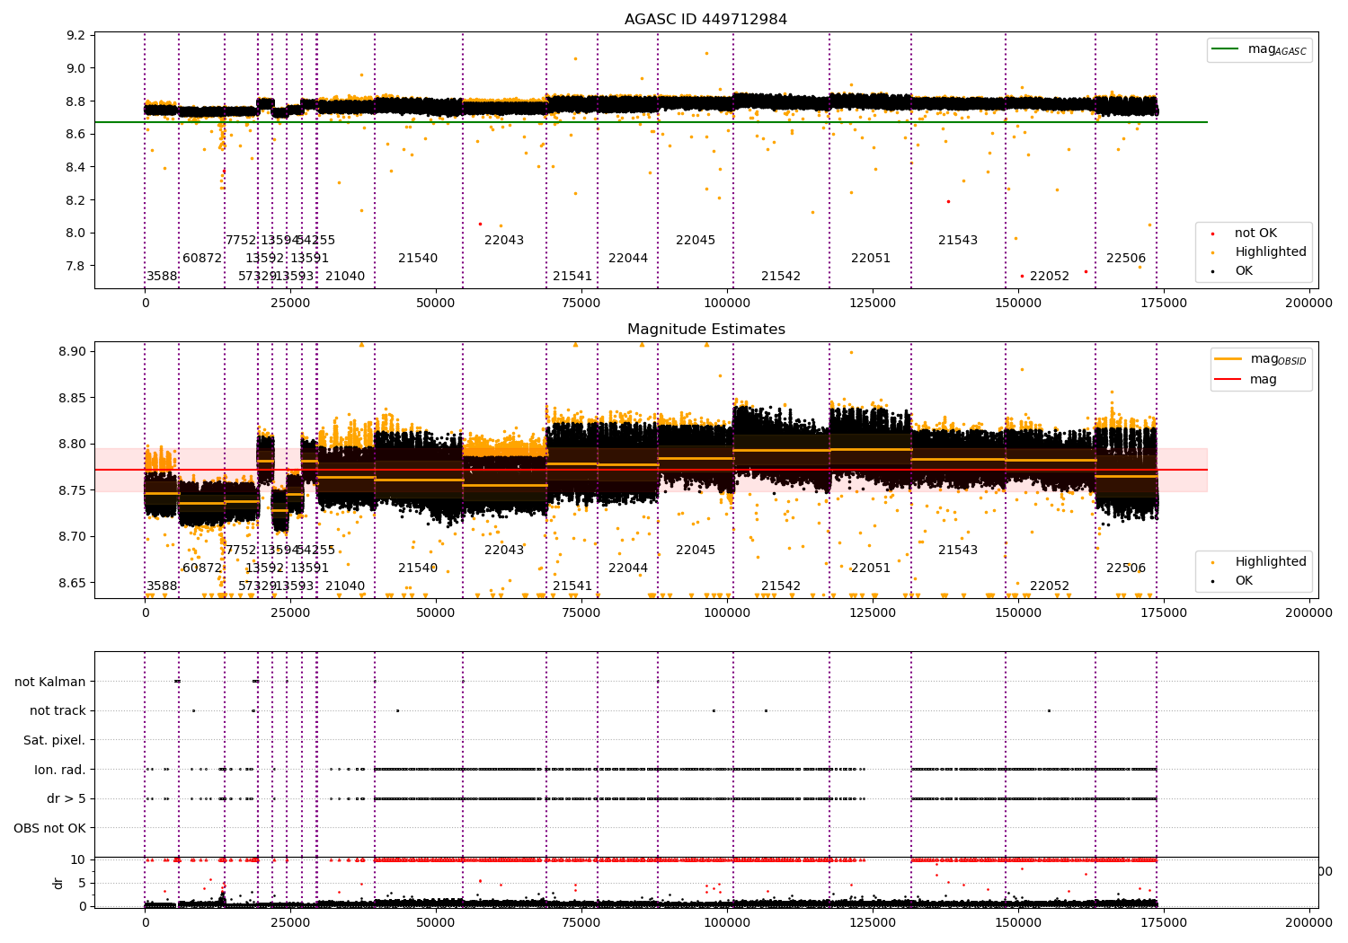The height and width of the screenshot is (943, 1348).
Task: Click OBSID label 22052 in the top plot
Action: coord(1050,277)
